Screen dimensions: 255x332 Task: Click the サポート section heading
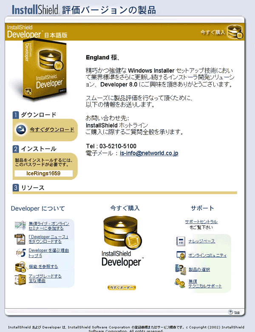(x=202, y=208)
